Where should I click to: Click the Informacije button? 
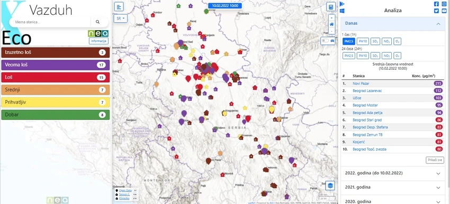(x=98, y=41)
